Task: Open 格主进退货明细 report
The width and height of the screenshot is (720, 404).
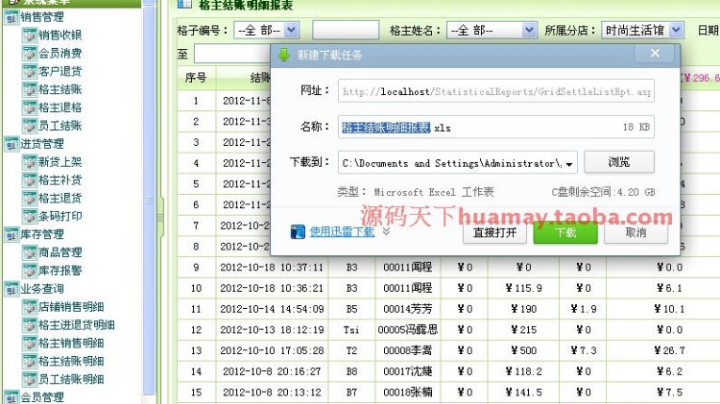Action: [x=77, y=325]
